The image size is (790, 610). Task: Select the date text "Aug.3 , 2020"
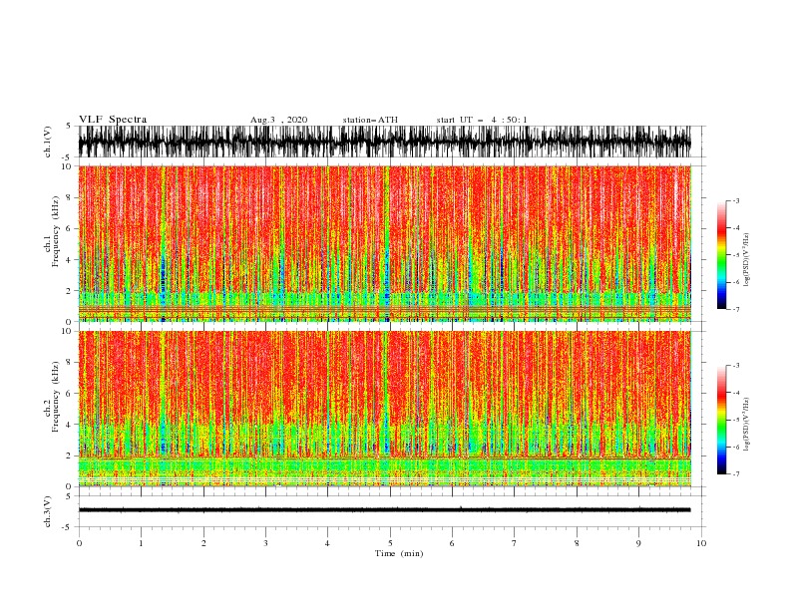coord(278,120)
